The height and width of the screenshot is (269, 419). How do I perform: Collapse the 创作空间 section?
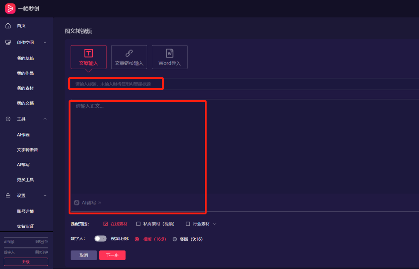click(x=45, y=42)
